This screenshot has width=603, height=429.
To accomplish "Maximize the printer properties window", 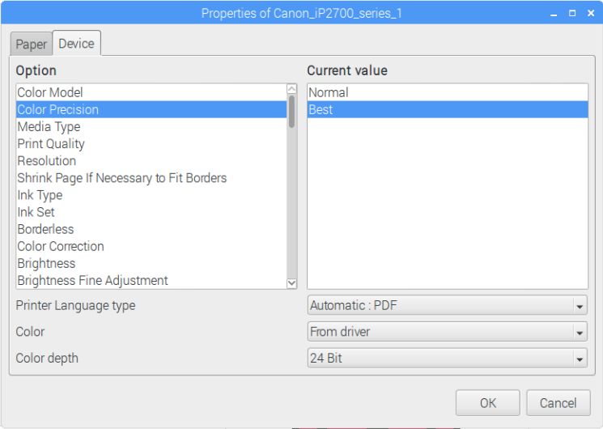I will 572,13.
